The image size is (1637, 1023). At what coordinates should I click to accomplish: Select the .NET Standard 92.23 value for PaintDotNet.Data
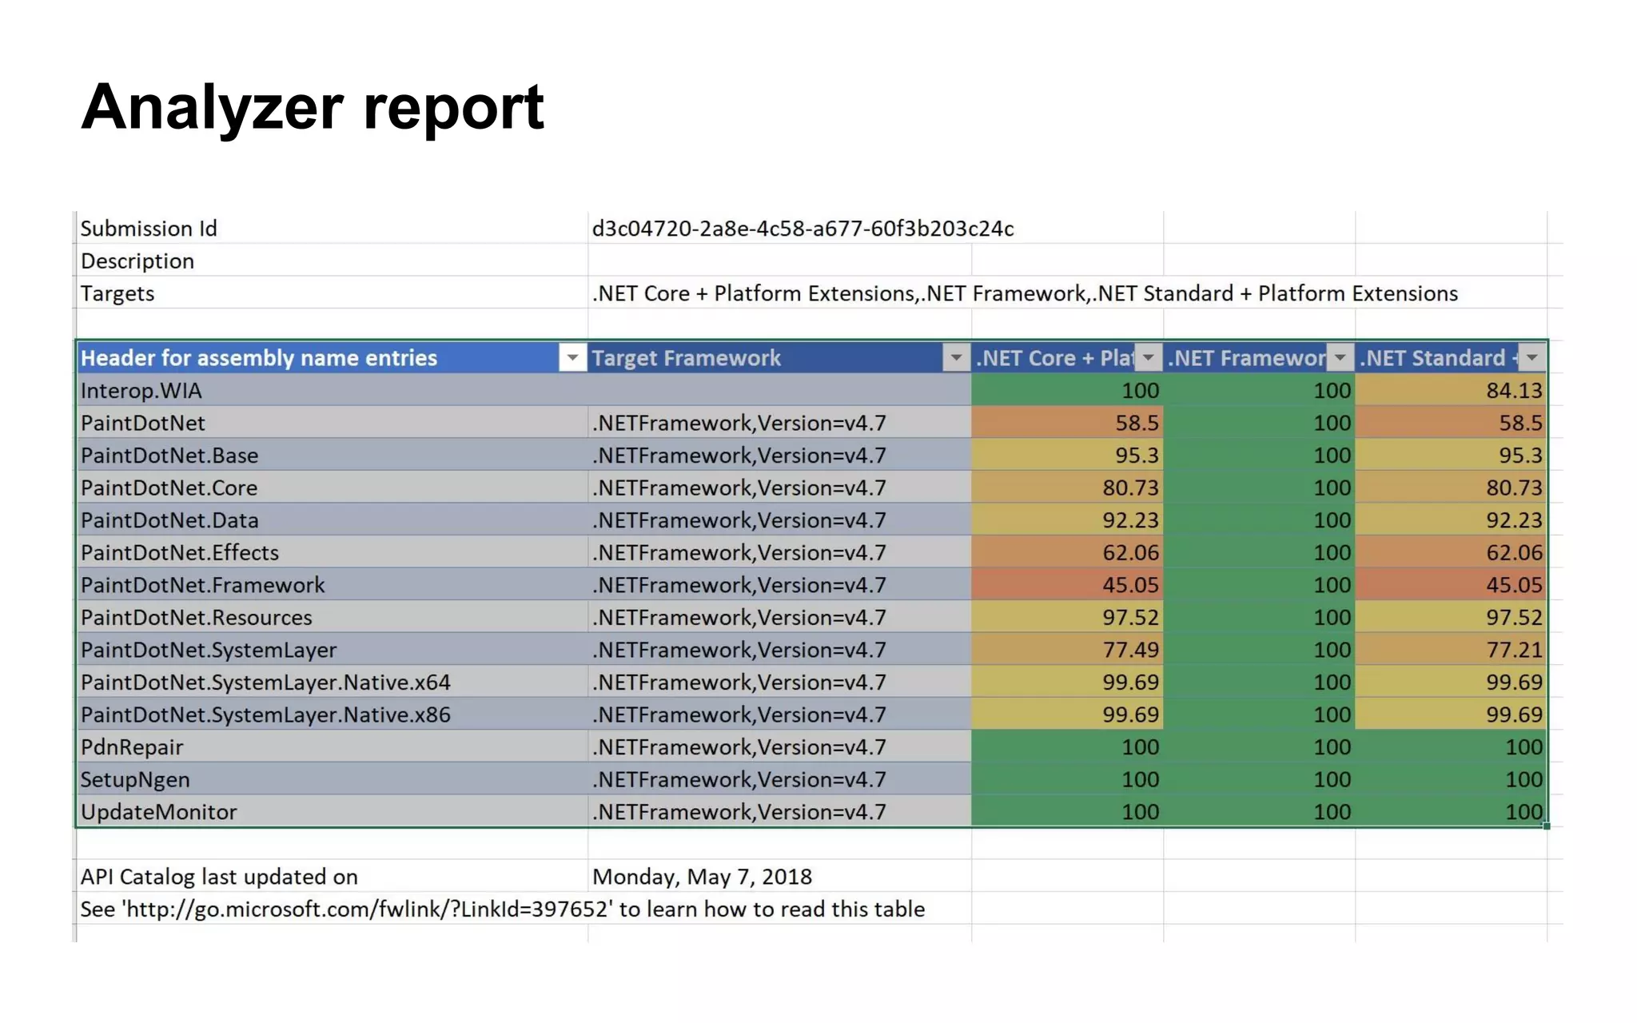tap(1451, 520)
